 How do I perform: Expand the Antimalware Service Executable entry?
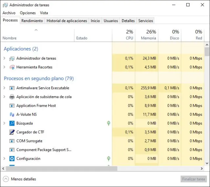point(4,88)
